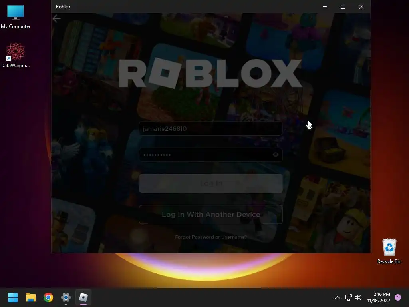
Task: Open the volume speaker tray icon
Action: coord(358,297)
